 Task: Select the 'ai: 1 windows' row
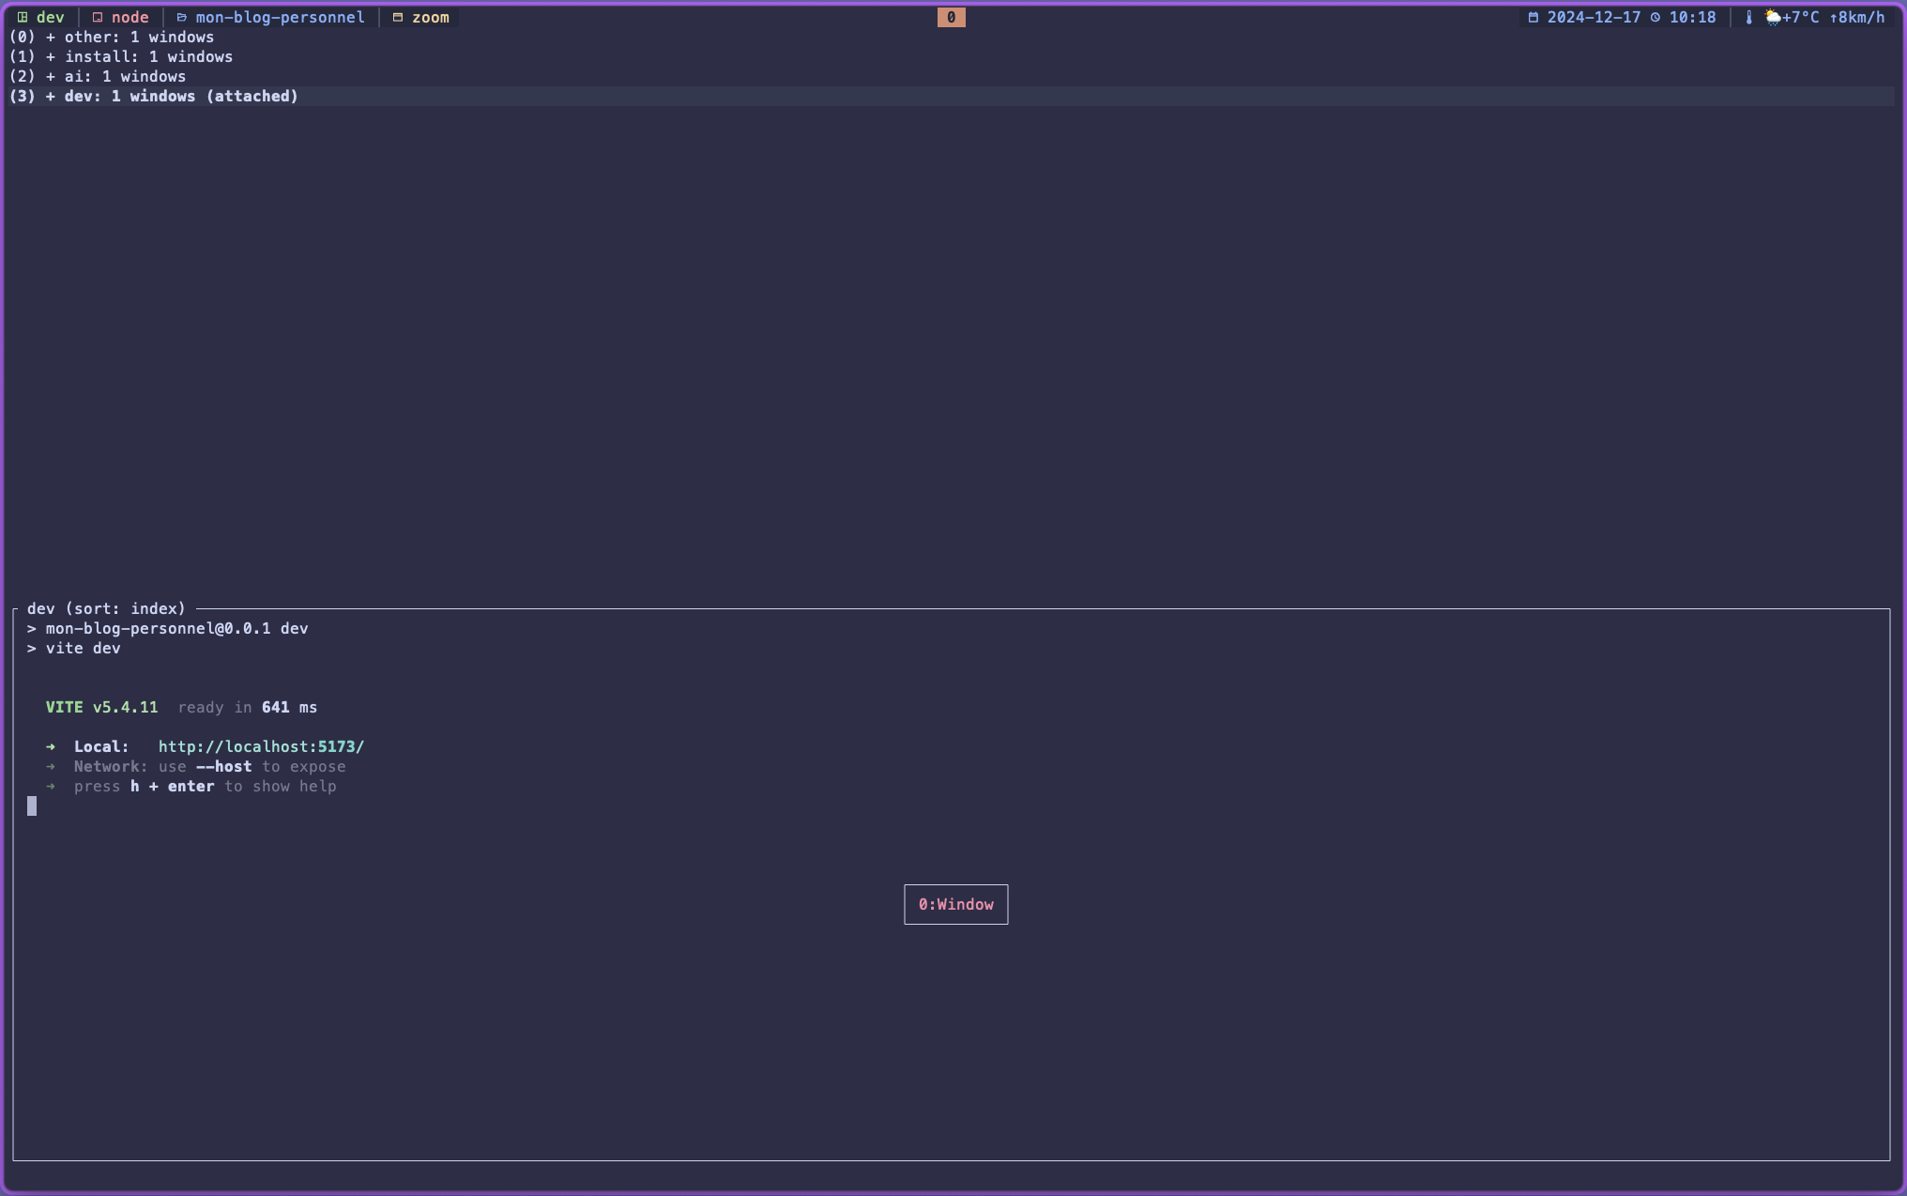952,76
